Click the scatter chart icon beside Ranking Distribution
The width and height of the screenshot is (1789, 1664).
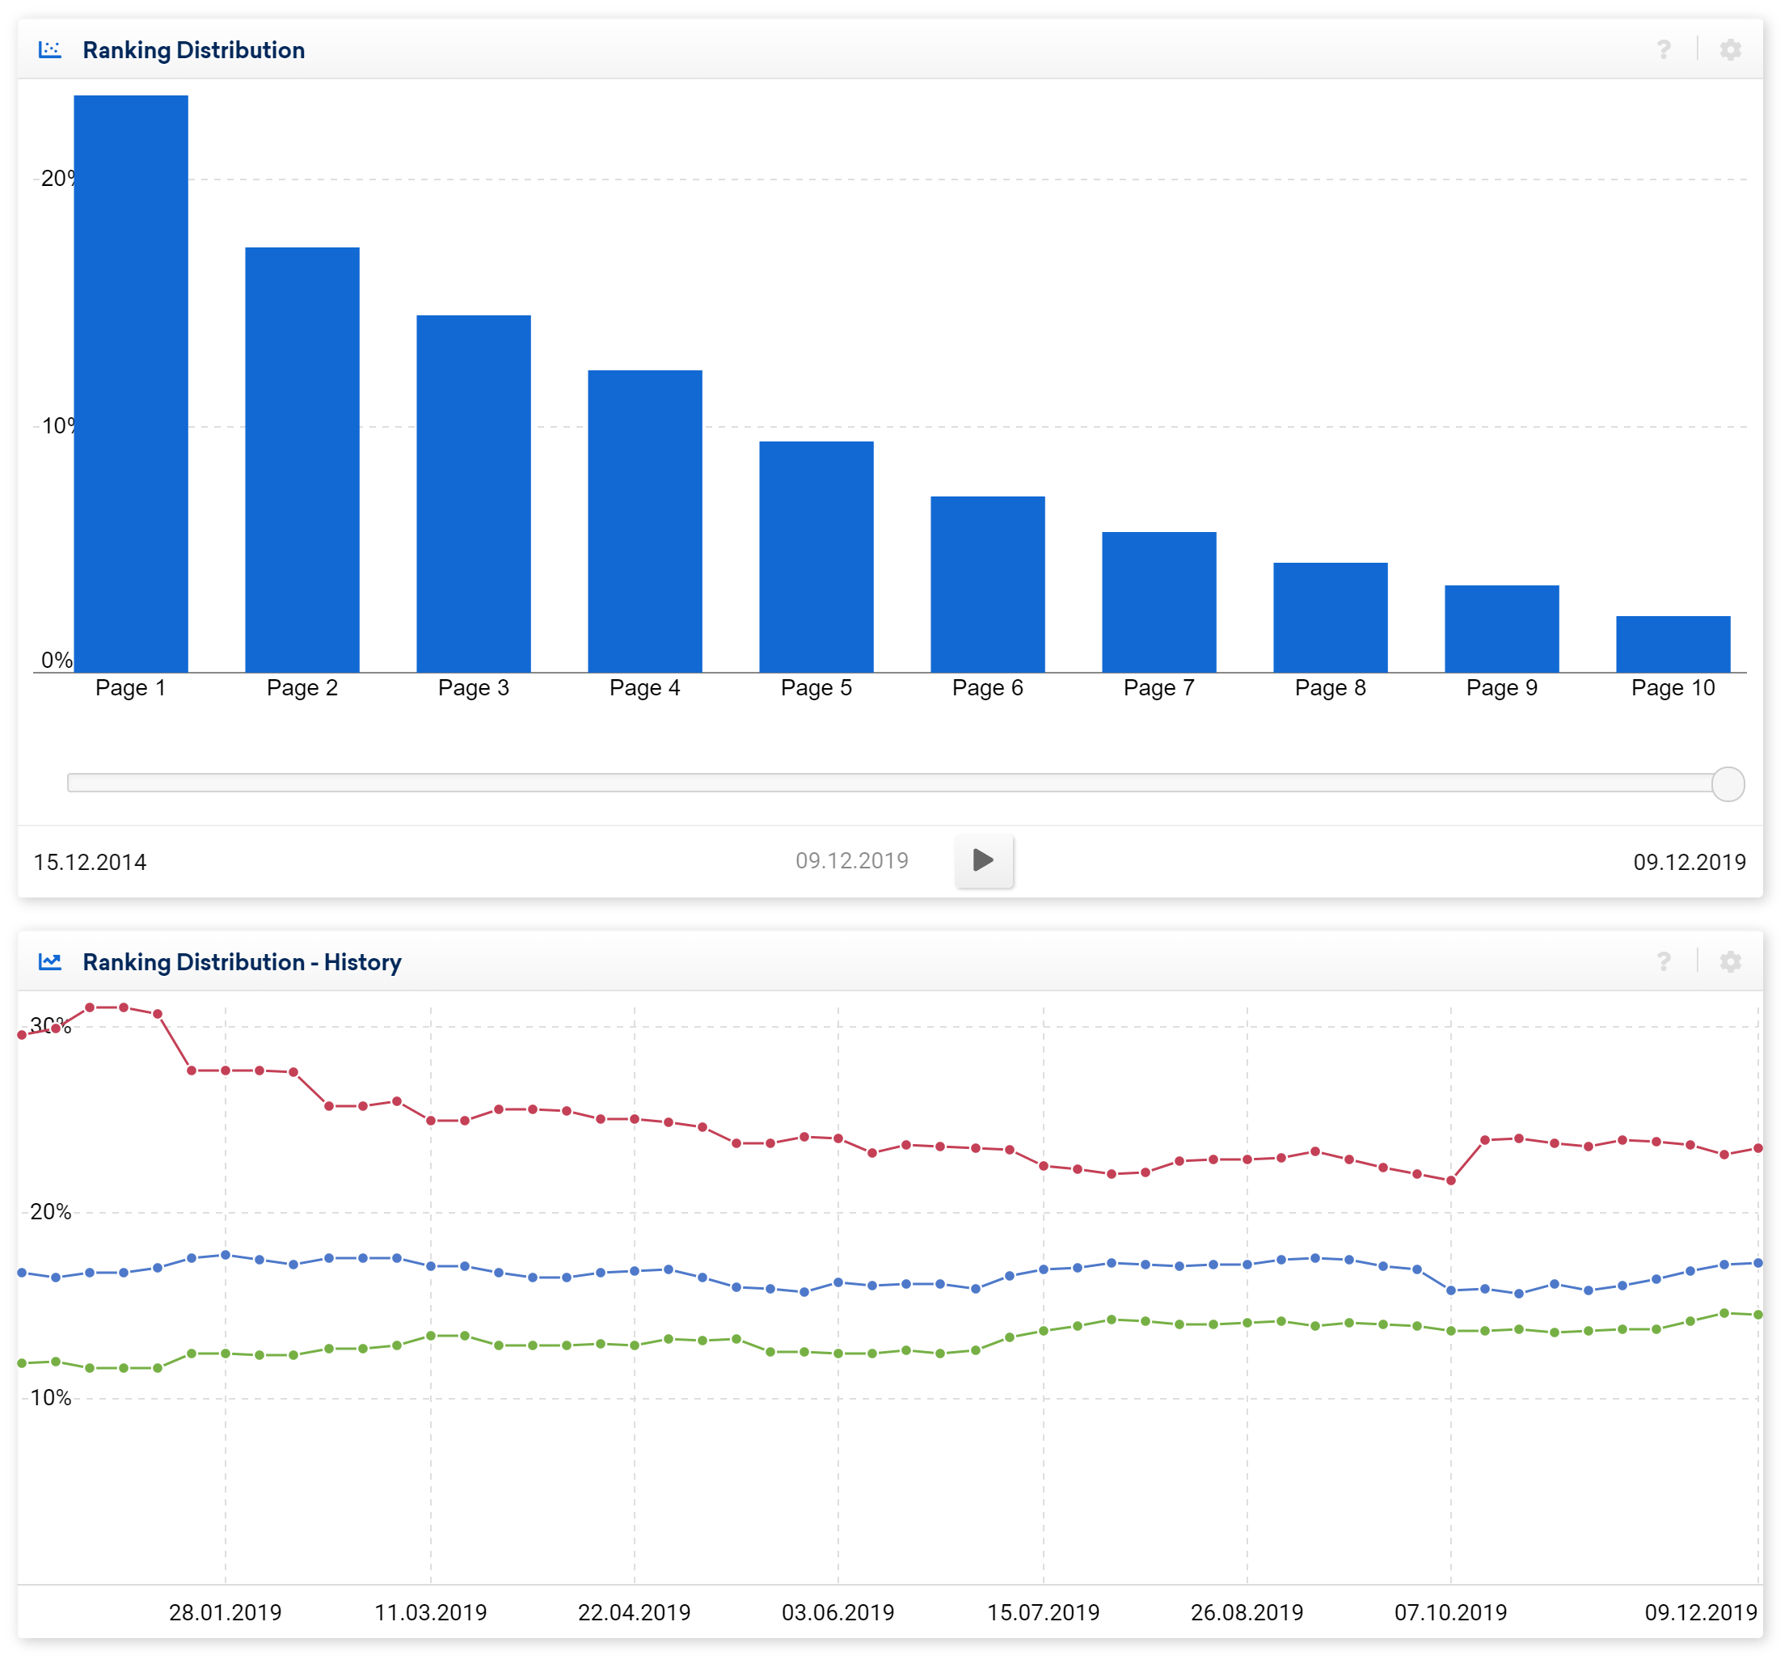click(x=50, y=49)
